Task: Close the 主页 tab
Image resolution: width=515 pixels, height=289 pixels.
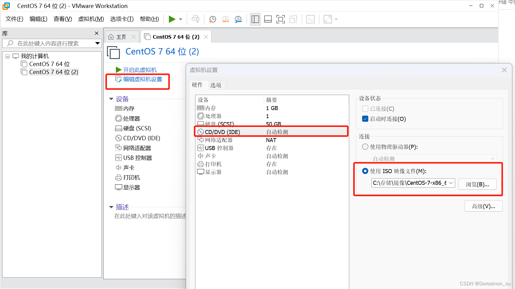Action: click(133, 37)
